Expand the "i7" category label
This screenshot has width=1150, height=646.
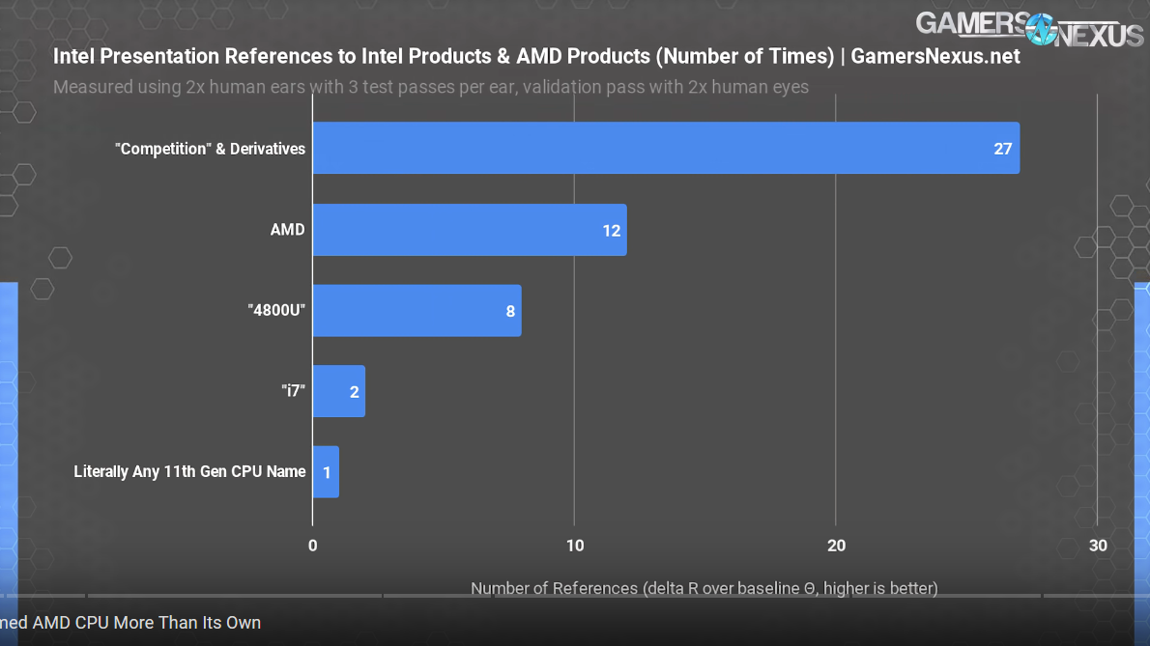(x=292, y=391)
